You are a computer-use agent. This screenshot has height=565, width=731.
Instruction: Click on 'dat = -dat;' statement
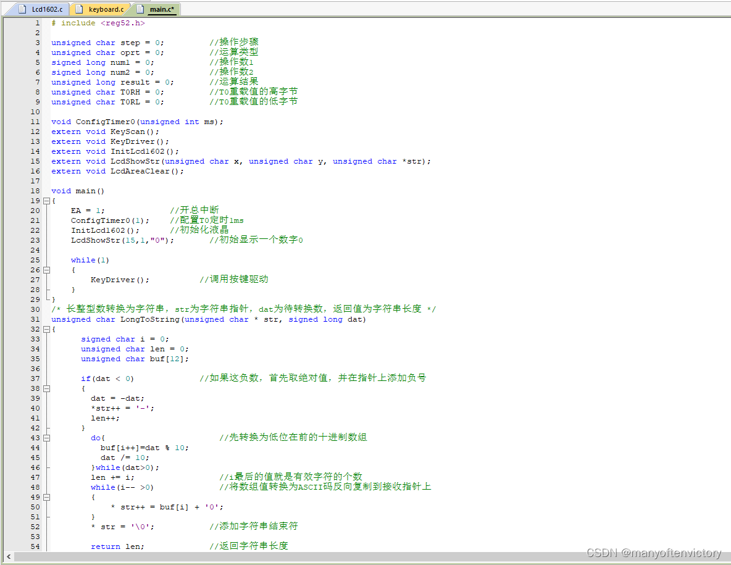(117, 398)
